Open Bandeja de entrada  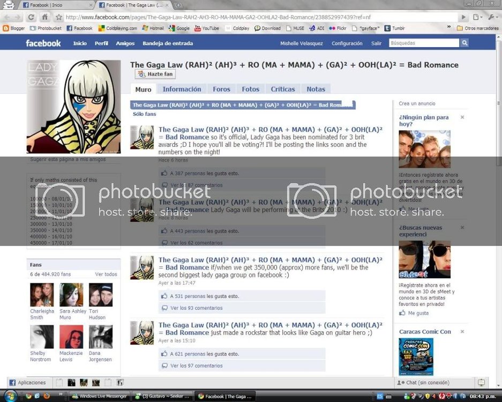[x=168, y=43]
